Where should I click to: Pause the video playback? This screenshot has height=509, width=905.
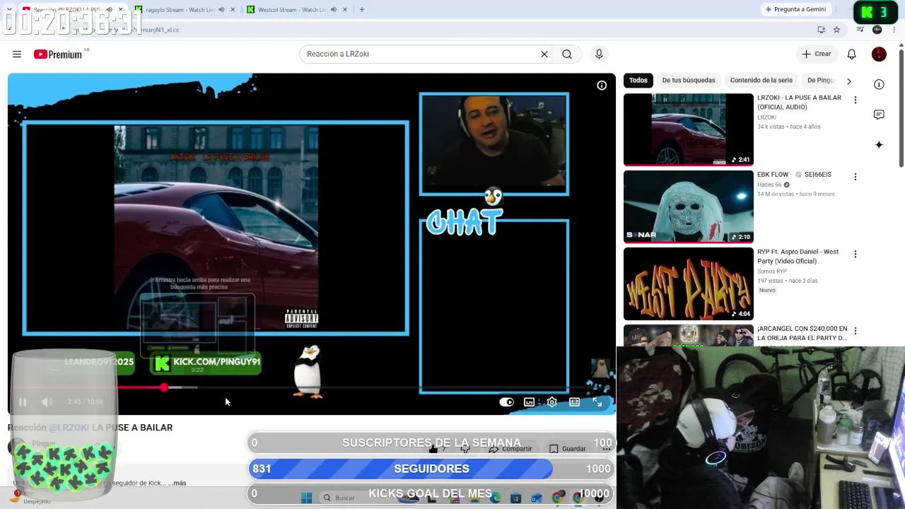23,402
